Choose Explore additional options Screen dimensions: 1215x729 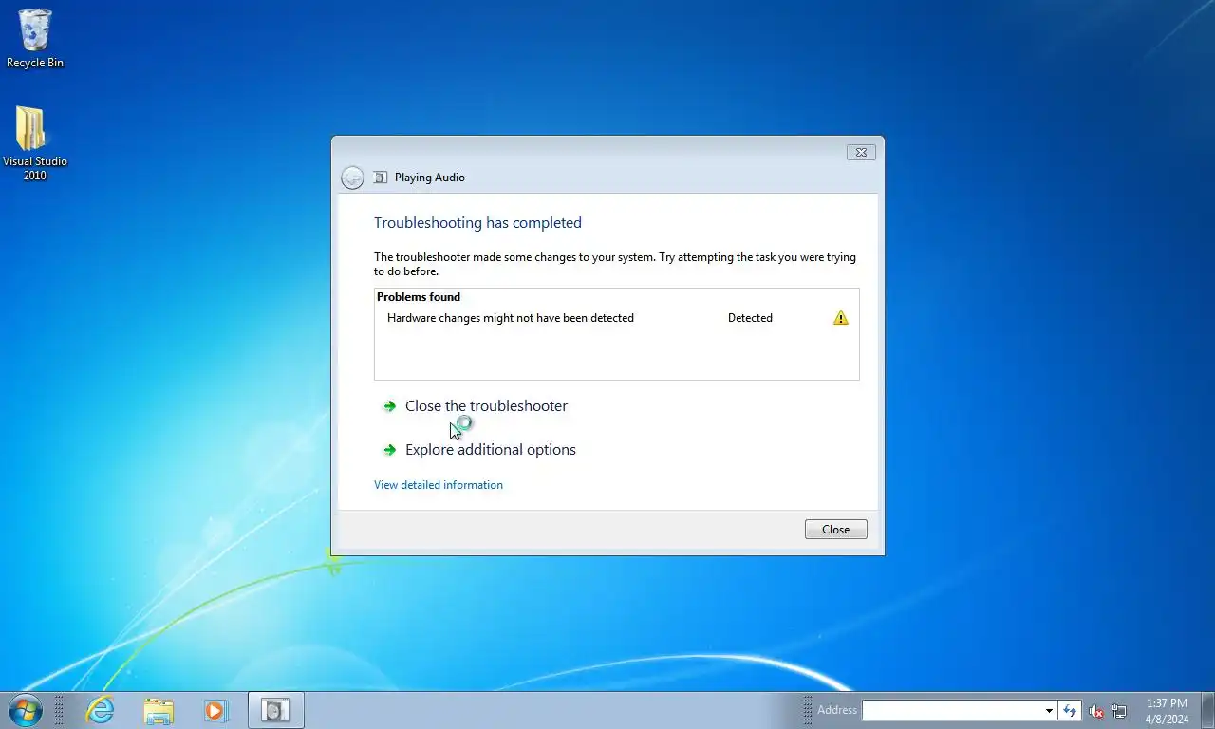491,450
